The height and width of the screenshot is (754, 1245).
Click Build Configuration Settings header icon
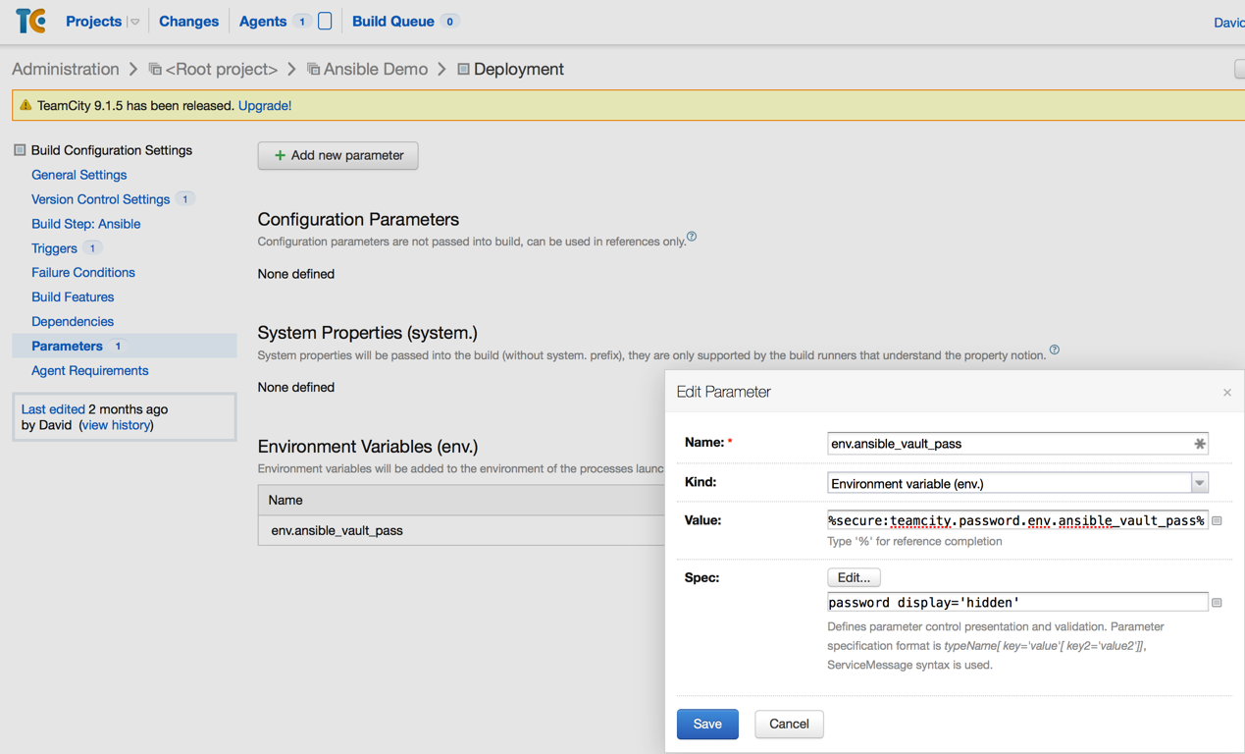[20, 150]
